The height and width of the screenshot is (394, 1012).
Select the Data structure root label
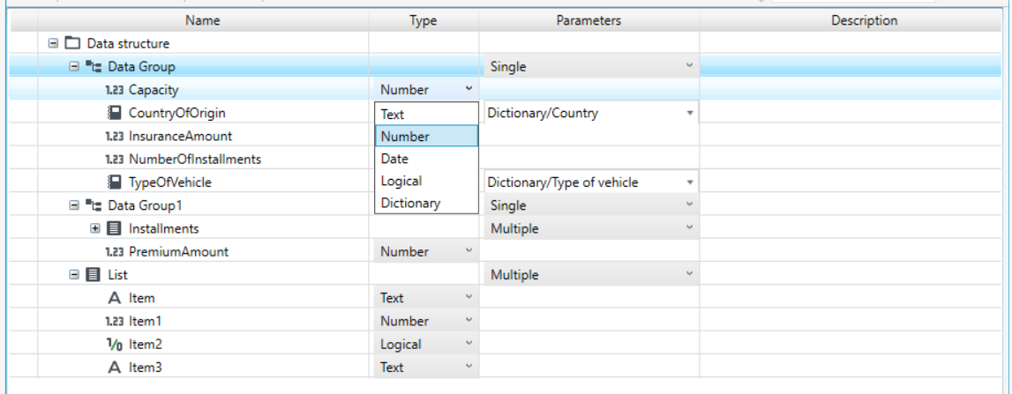pos(129,44)
